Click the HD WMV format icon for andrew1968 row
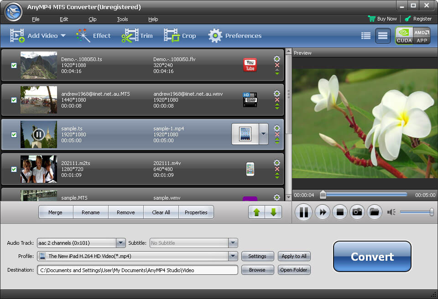This screenshot has width=438, height=299. click(x=250, y=100)
